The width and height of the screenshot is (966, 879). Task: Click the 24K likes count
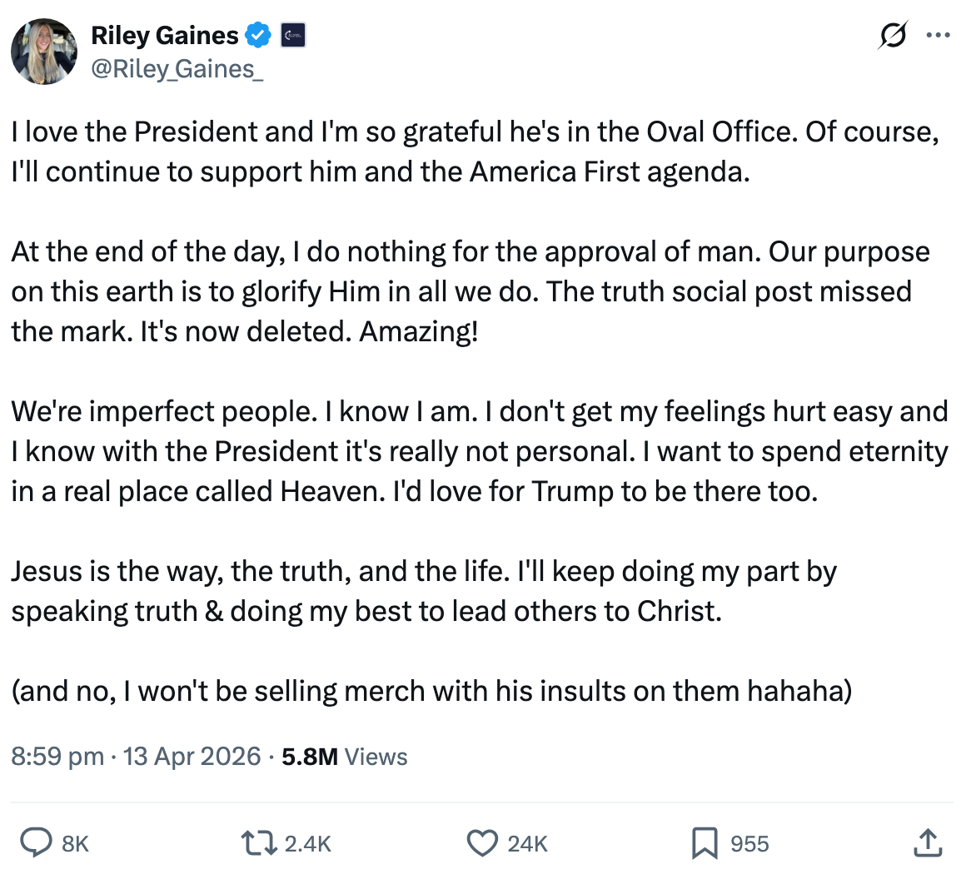[x=527, y=844]
